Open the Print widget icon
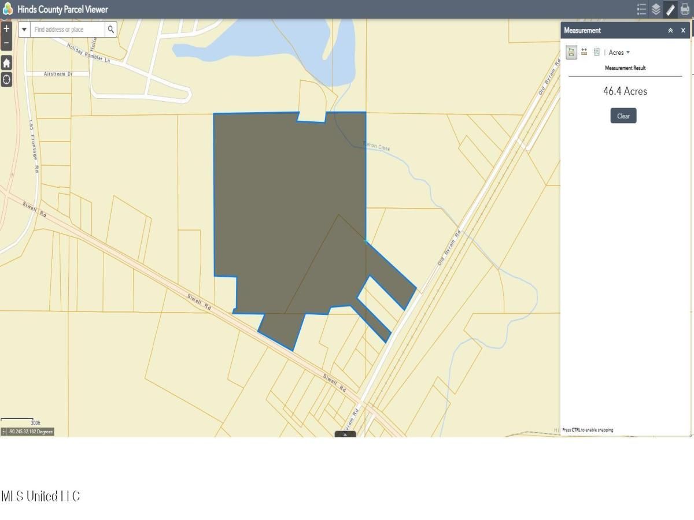This screenshot has width=694, height=520. (x=685, y=9)
